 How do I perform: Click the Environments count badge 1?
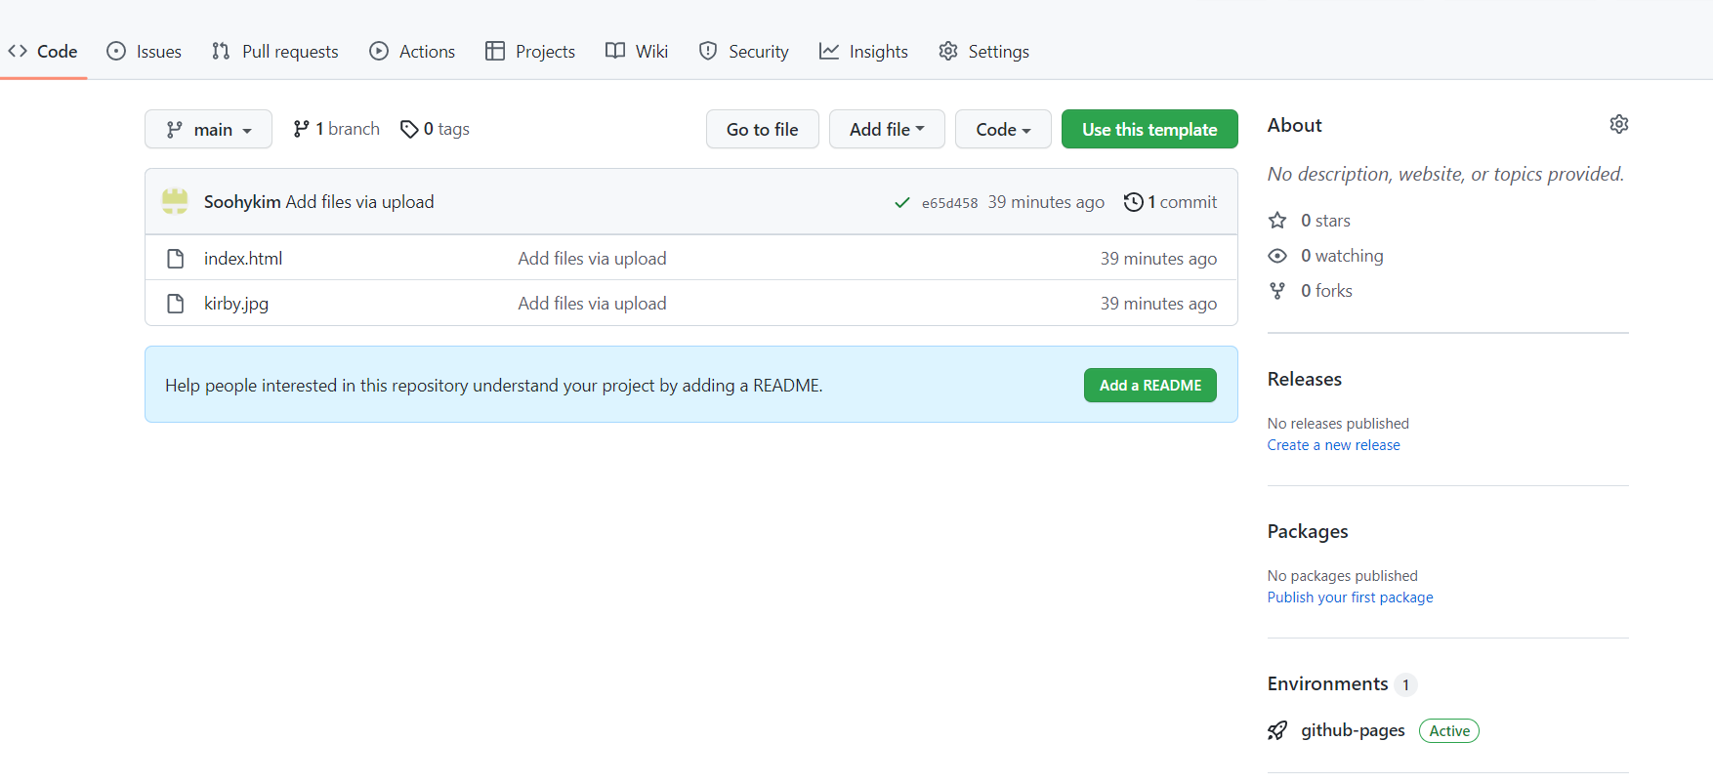1405,684
